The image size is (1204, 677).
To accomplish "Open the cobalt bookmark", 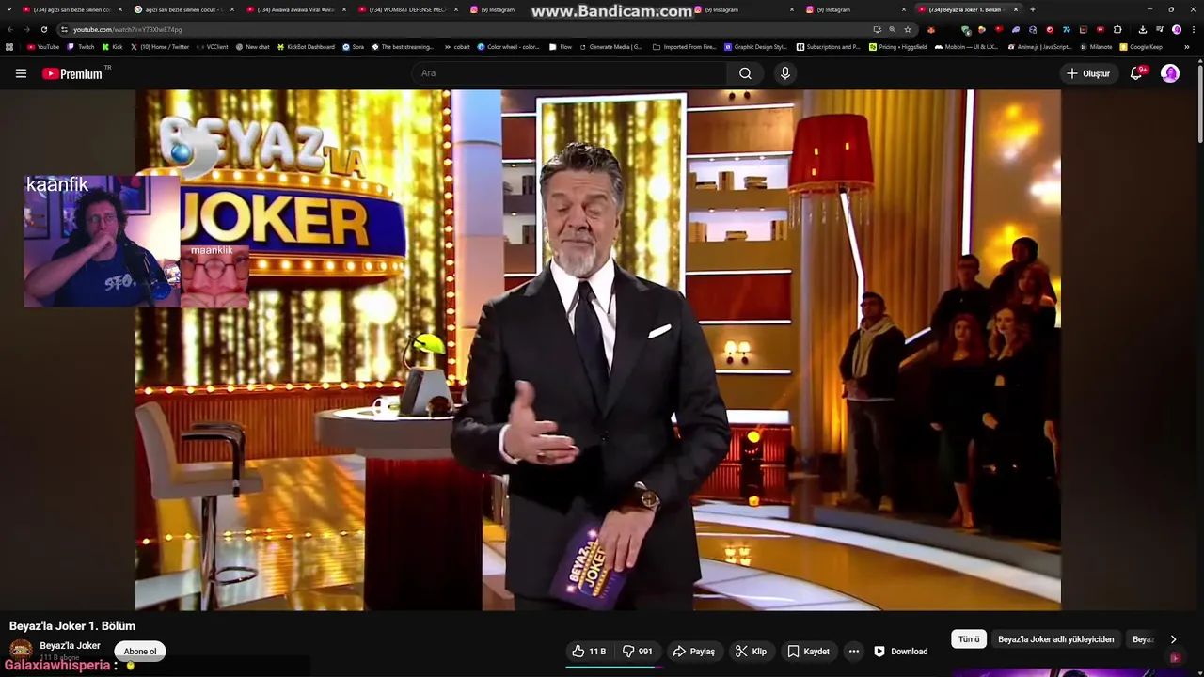I will [457, 47].
